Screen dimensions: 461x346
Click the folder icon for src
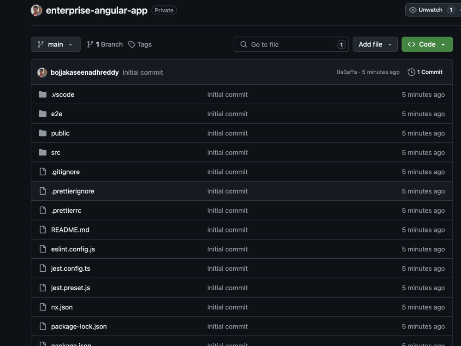[x=42, y=152]
